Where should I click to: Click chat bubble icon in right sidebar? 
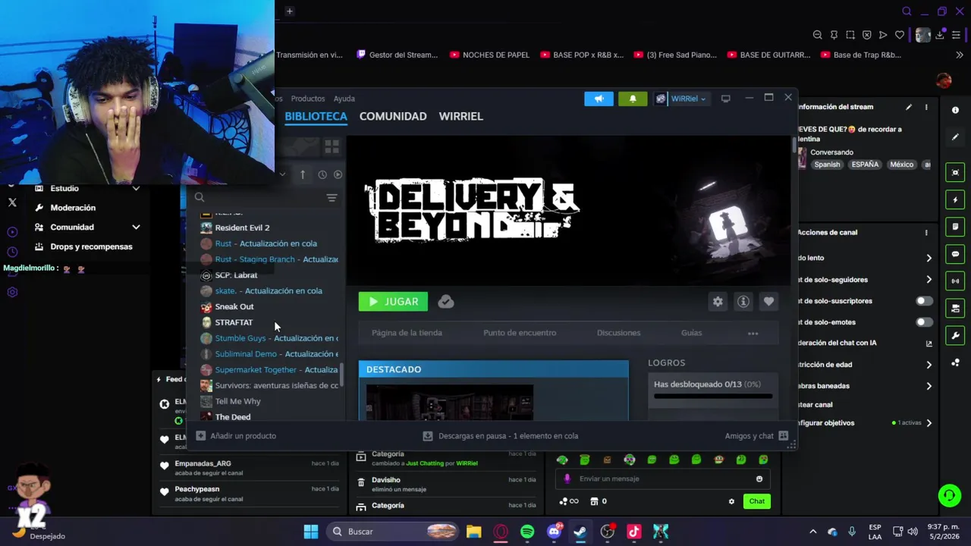click(955, 254)
